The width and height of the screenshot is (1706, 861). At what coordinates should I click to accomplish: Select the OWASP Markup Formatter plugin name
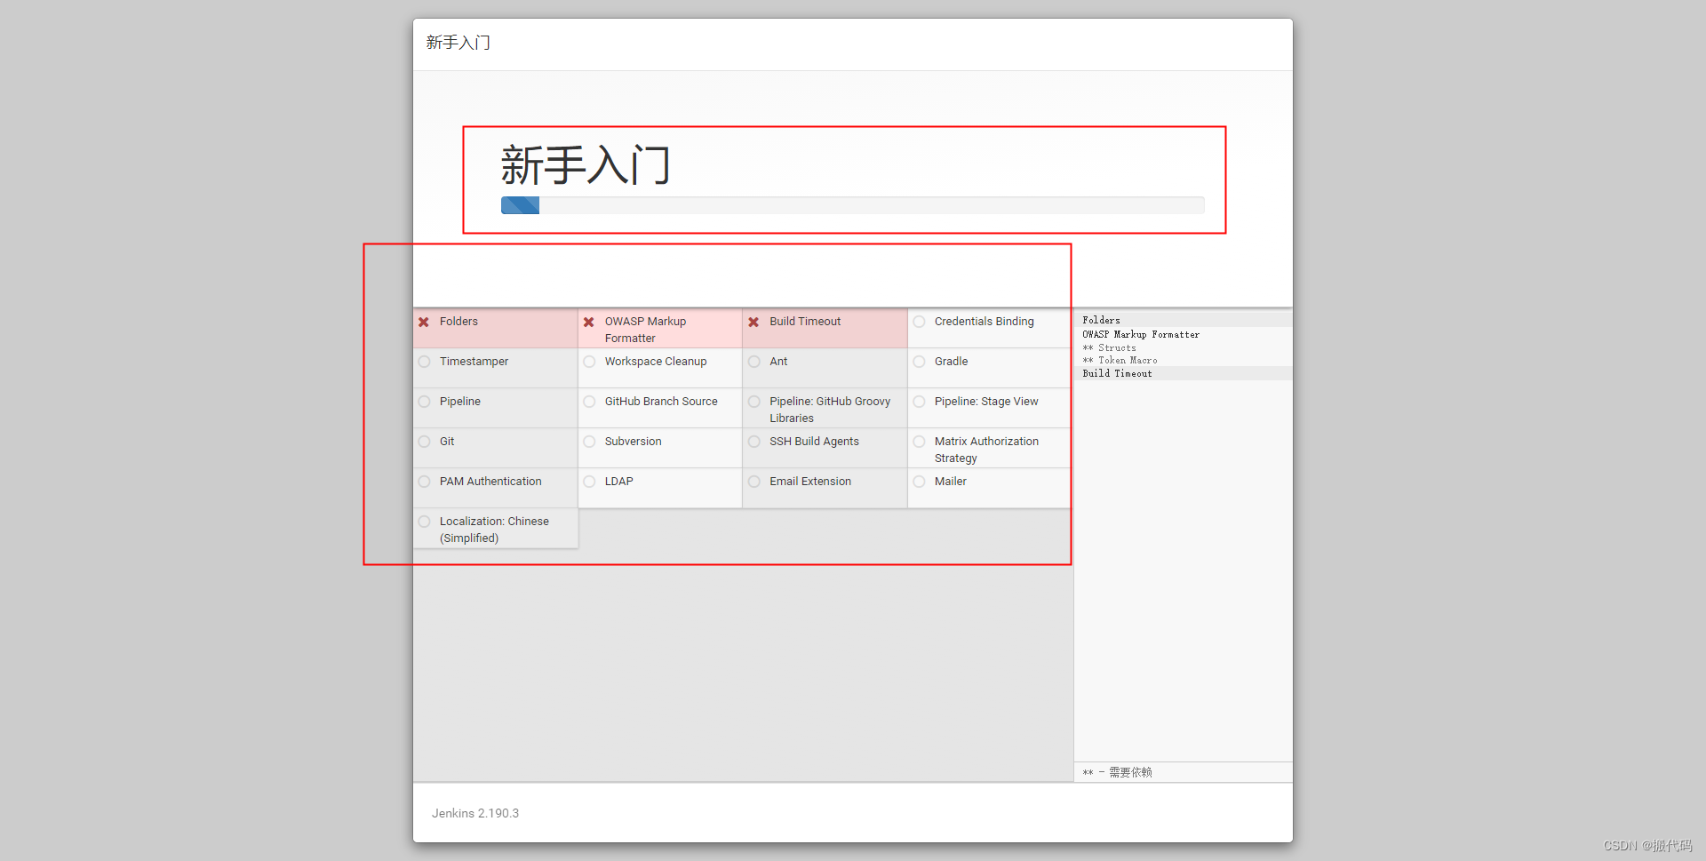[645, 330]
